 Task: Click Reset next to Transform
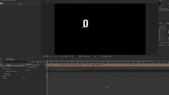point(23,78)
